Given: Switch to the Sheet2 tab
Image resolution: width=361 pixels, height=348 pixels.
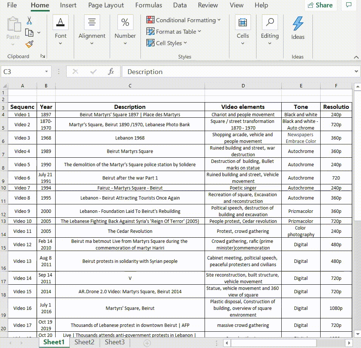Looking at the screenshot, I should (x=84, y=342).
